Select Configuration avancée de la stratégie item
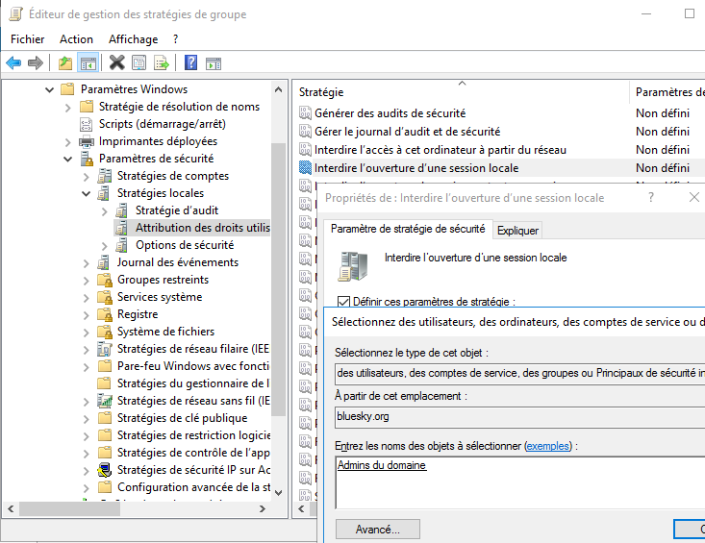This screenshot has height=543, width=705. click(x=193, y=488)
